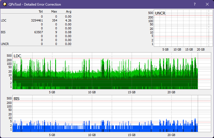Select the BIS total value 63507
This screenshot has height=138, width=214.
[x=38, y=32]
